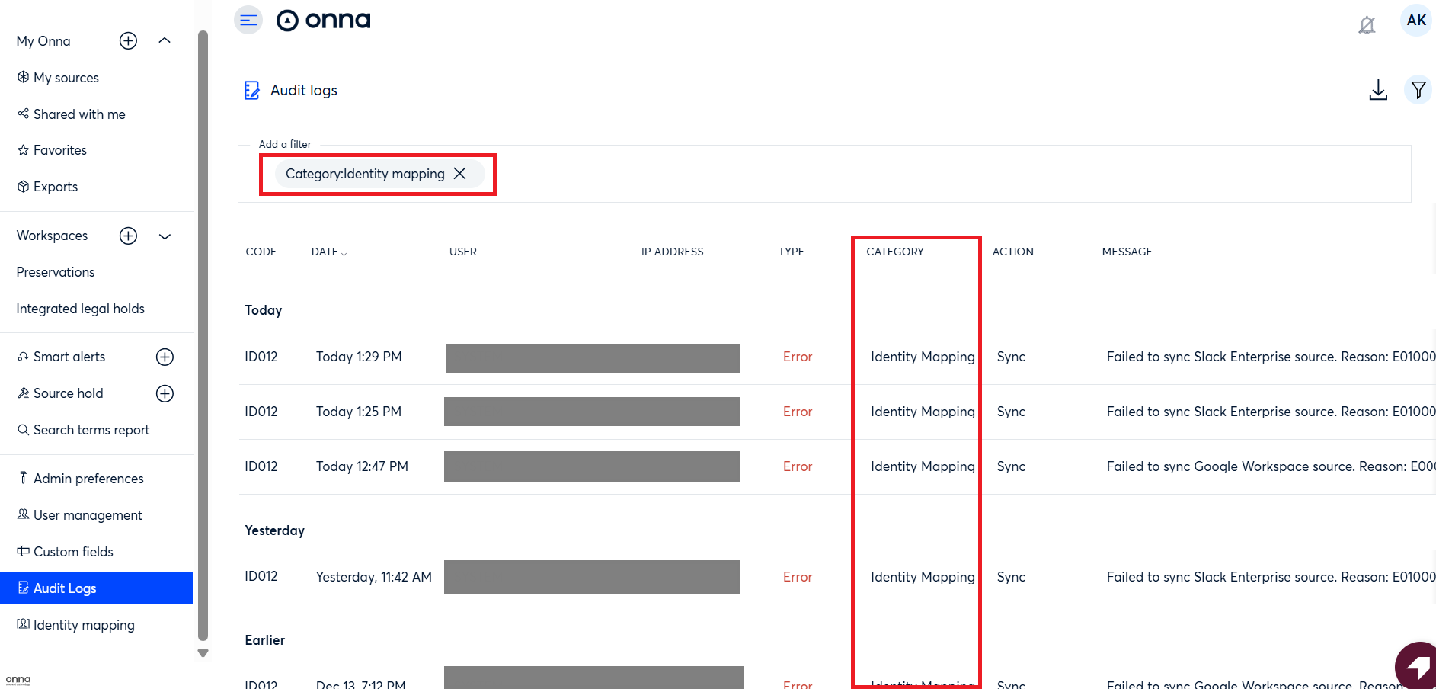
Task: Click the sidebar scrollbar down arrow
Action: pos(203,653)
